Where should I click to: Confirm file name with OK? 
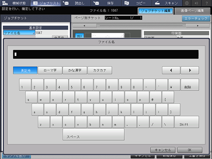coord(190,150)
